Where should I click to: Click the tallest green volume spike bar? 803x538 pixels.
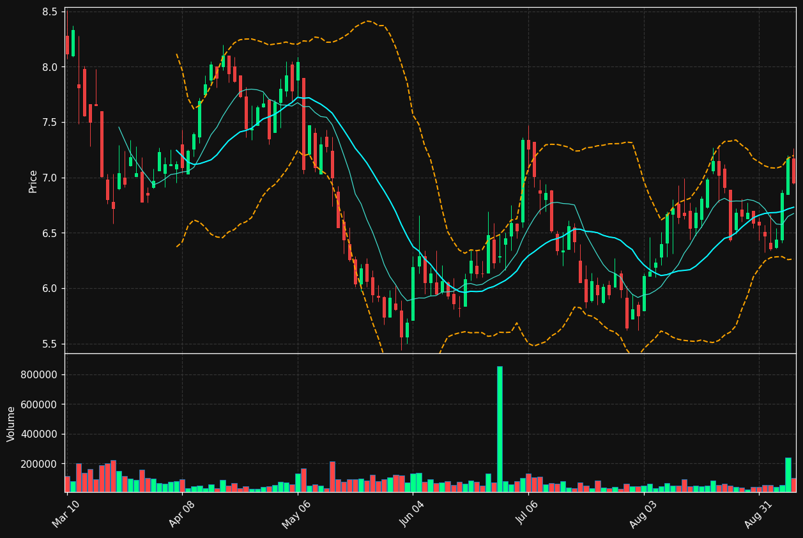click(x=500, y=429)
